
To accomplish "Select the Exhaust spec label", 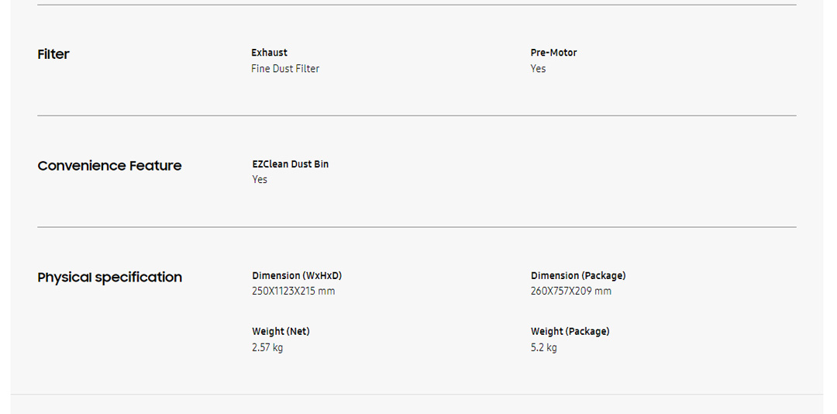I will [269, 53].
